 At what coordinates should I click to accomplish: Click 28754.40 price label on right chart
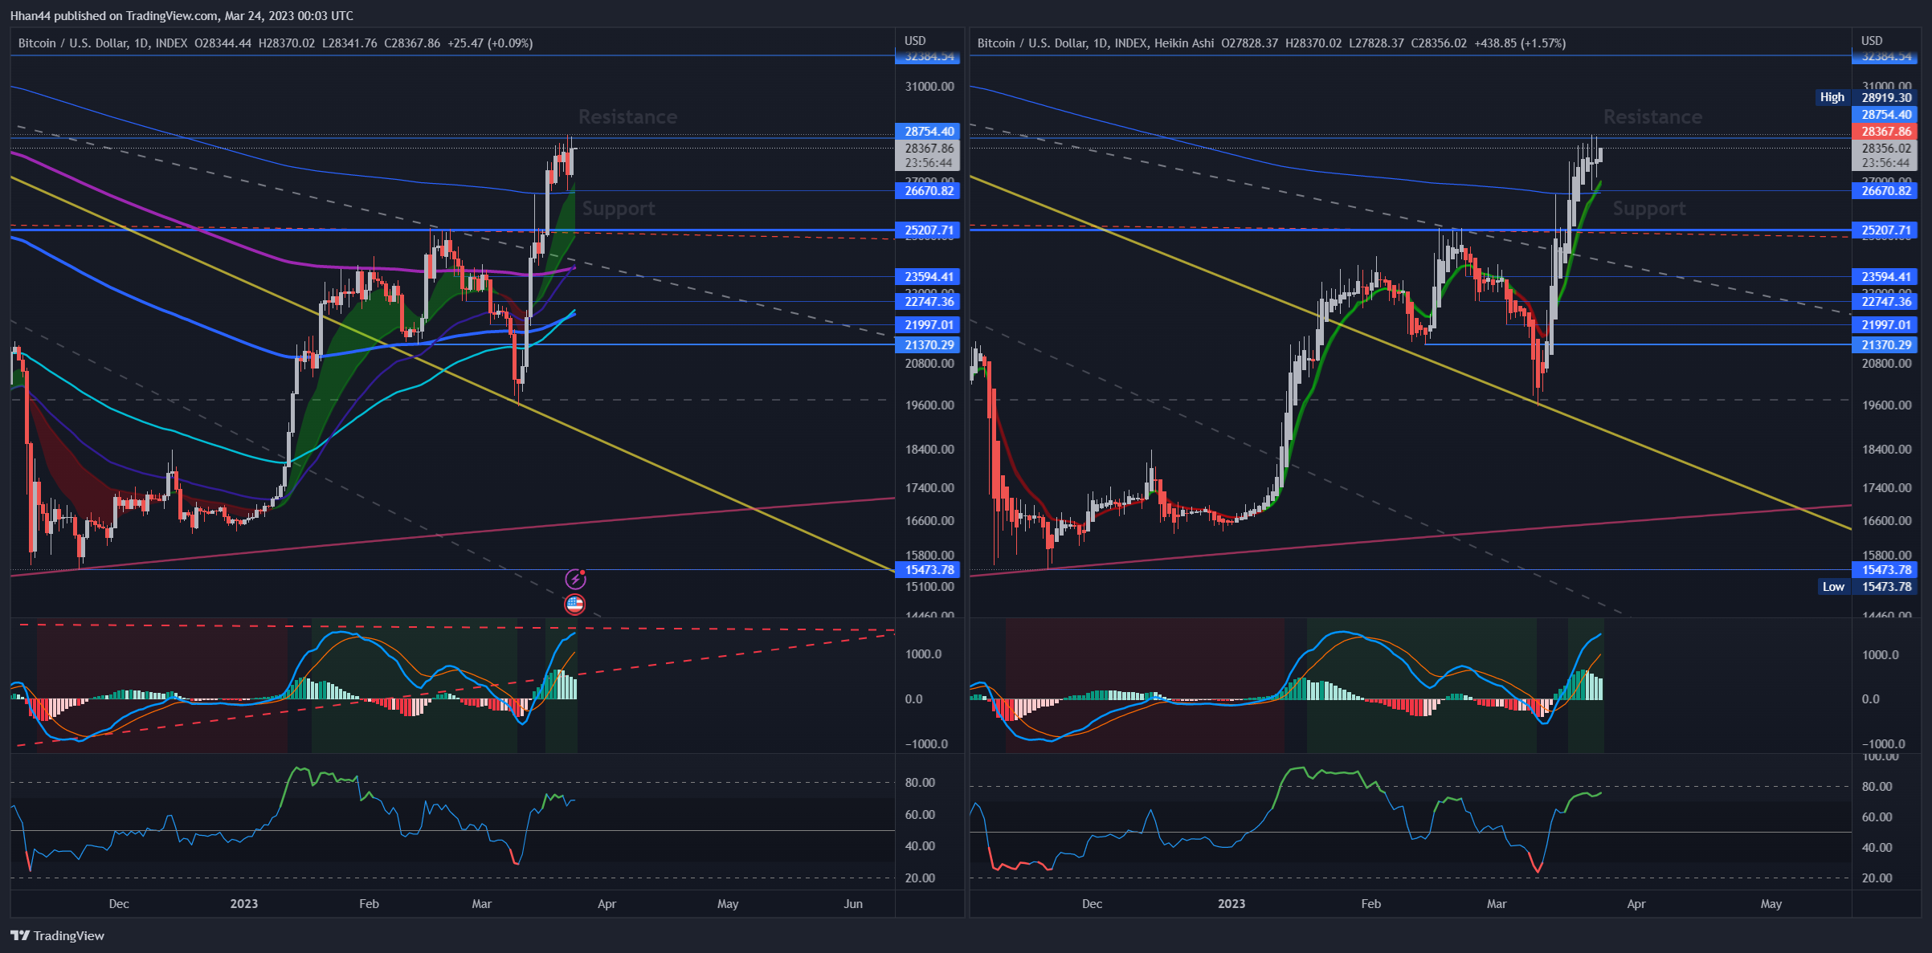tap(1886, 114)
